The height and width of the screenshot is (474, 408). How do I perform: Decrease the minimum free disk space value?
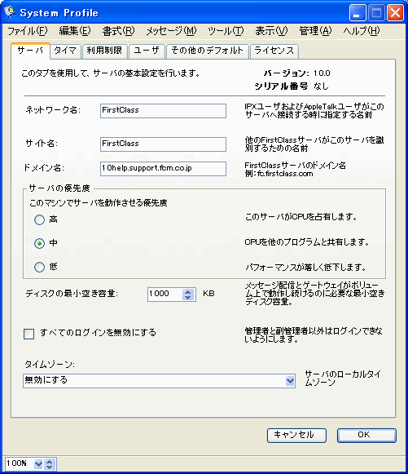coord(187,297)
